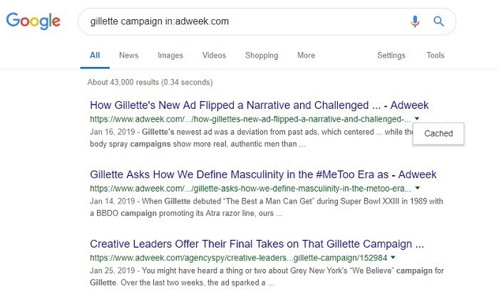The width and height of the screenshot is (499, 299).
Task: Expand the dropdown arrow beside Masculinity result URL
Action: (x=417, y=188)
